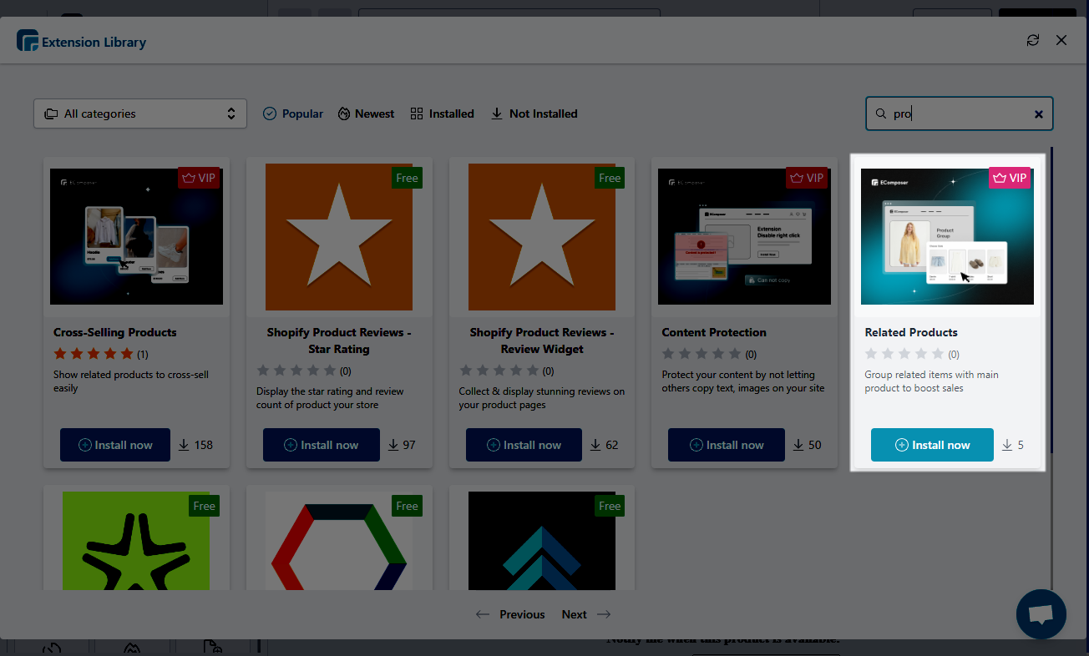Clear the search field with the X
Screen dimensions: 1089x656
1039,114
